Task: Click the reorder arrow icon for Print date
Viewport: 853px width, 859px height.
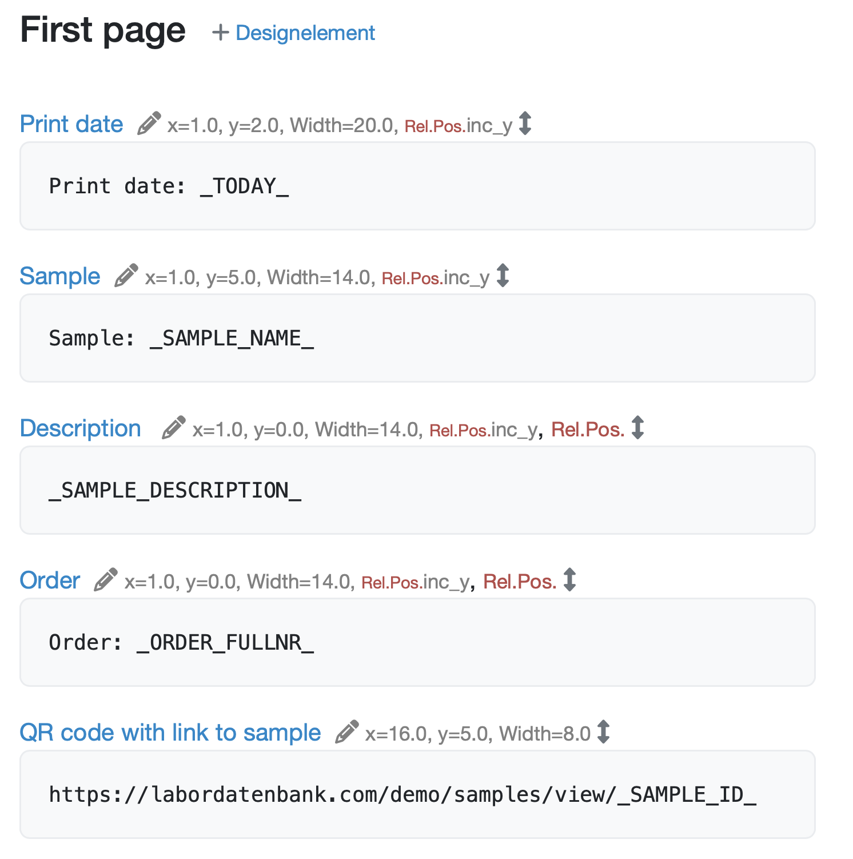Action: tap(525, 124)
